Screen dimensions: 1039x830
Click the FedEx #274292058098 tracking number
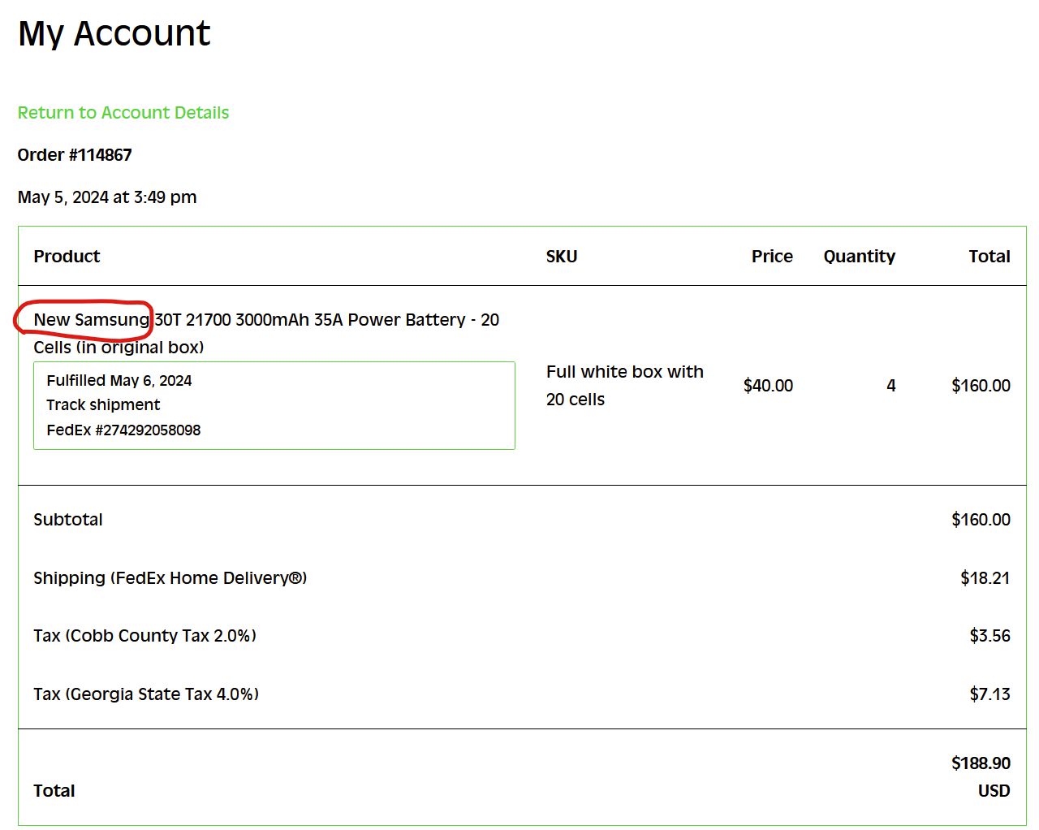coord(123,430)
